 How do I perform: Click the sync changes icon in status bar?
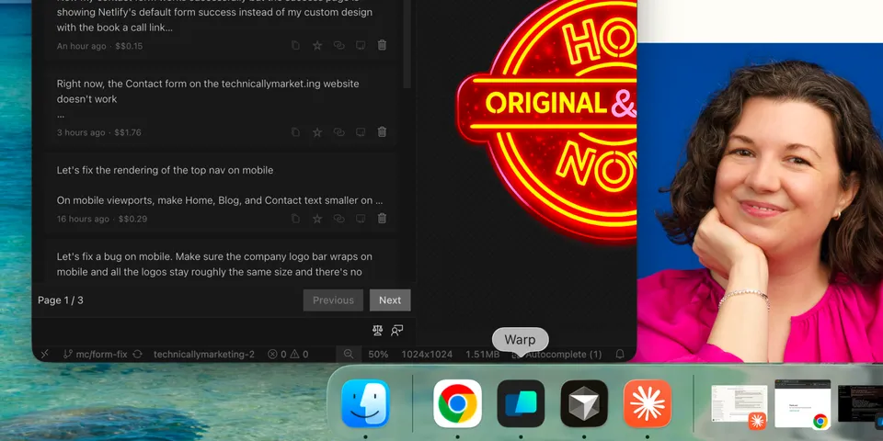point(138,354)
